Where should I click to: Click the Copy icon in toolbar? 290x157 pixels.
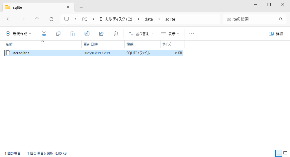(58, 34)
